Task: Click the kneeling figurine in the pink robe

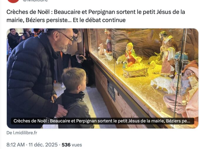Action: pos(183,89)
